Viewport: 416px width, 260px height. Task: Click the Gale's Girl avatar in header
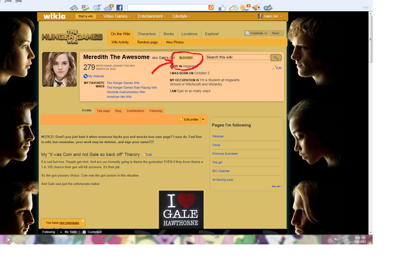point(260,16)
